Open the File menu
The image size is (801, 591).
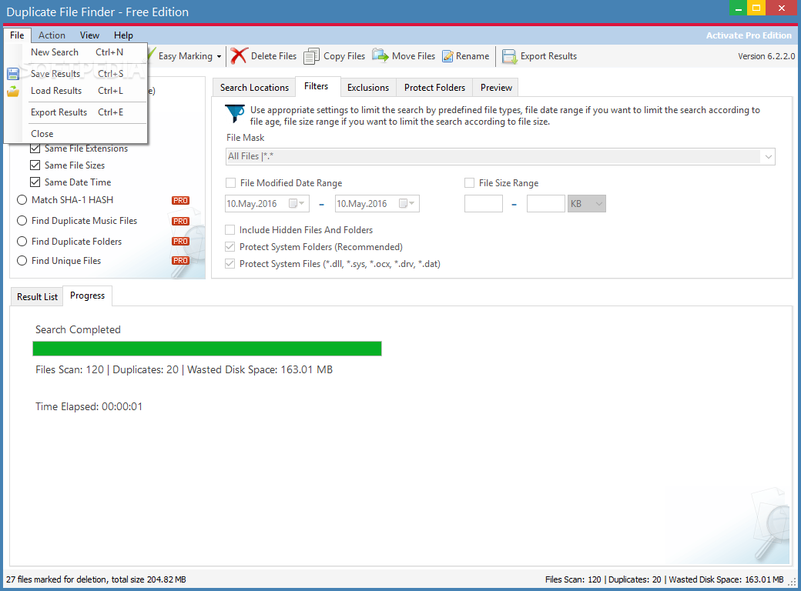click(17, 35)
